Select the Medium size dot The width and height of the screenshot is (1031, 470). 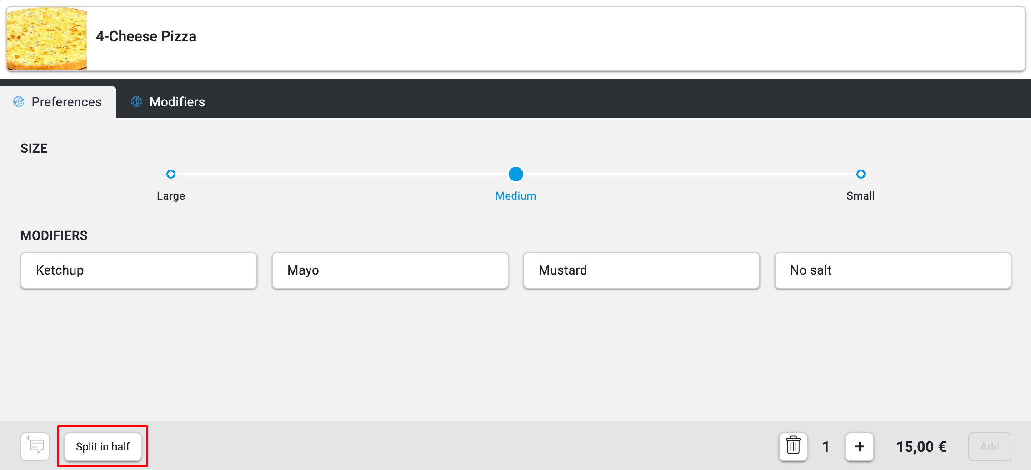(x=515, y=174)
